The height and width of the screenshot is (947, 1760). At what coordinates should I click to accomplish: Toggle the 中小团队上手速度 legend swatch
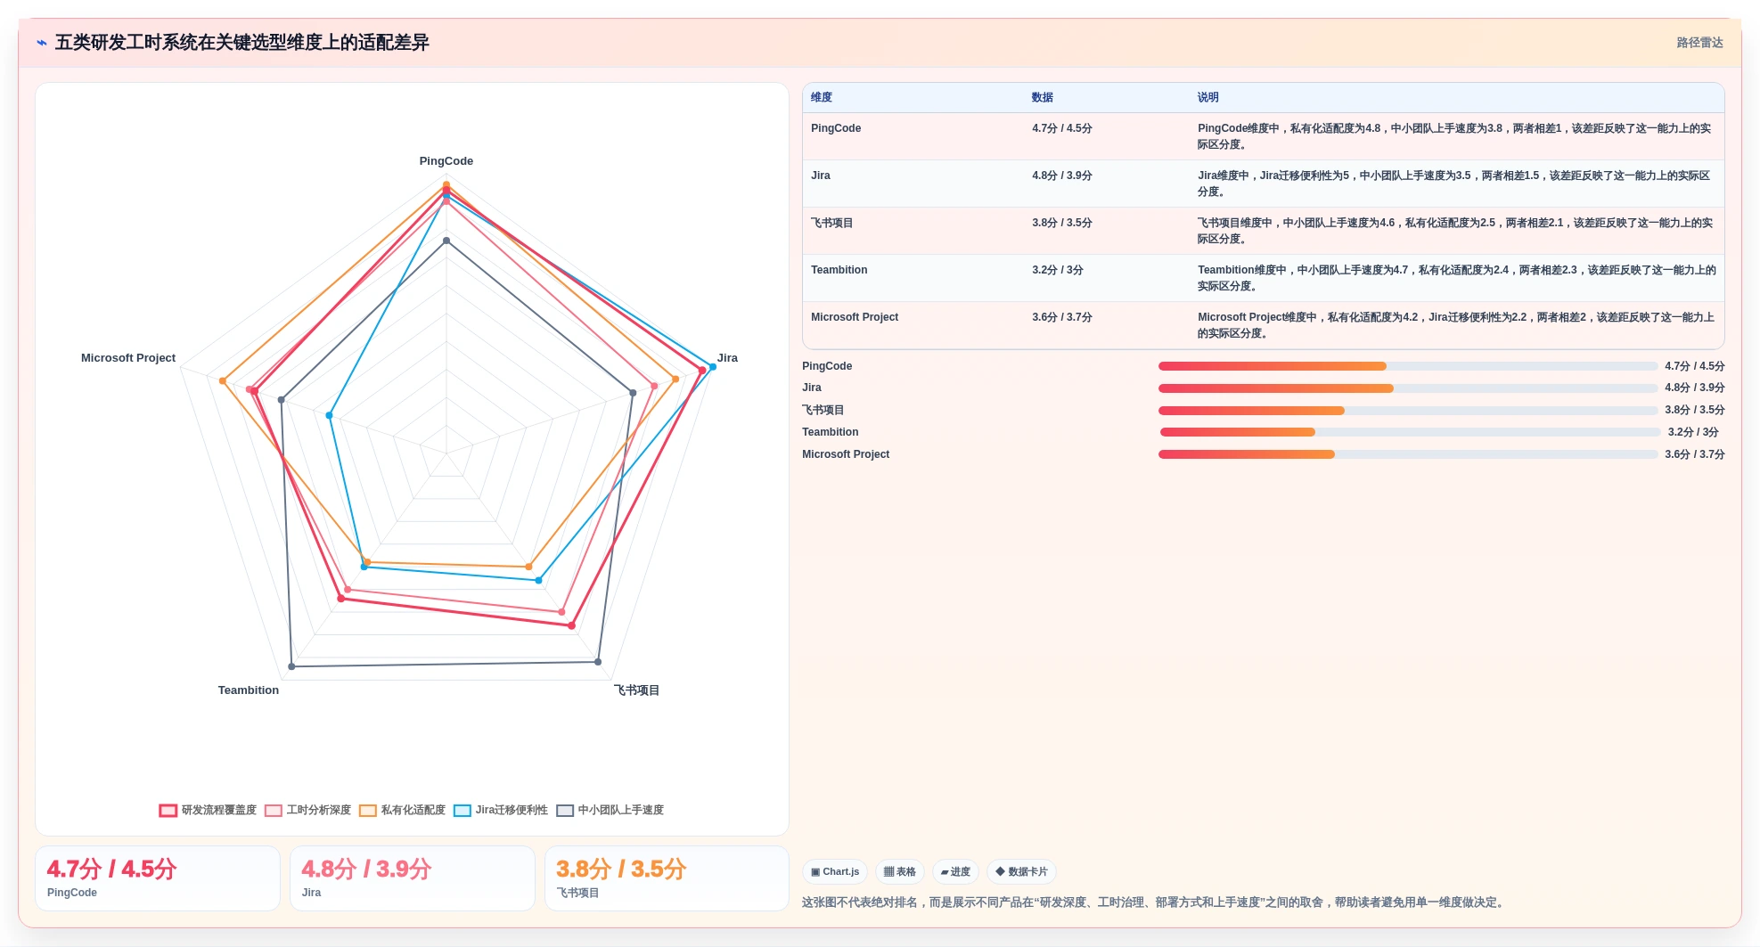[565, 811]
